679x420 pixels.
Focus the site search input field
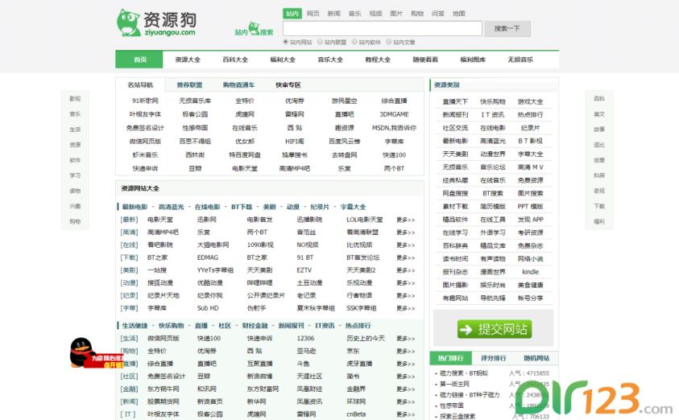click(383, 28)
